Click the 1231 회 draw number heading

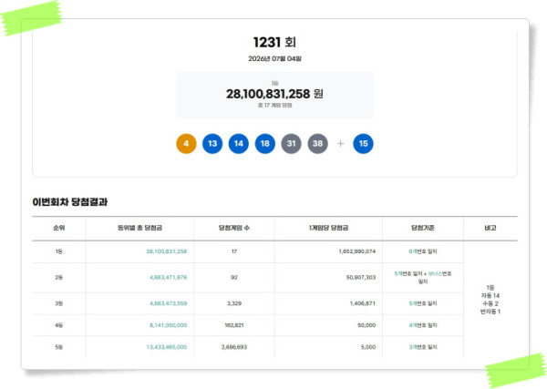point(274,43)
